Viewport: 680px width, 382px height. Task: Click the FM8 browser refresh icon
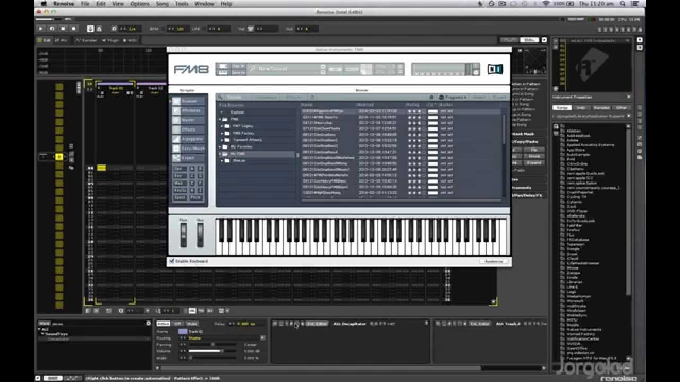[312, 98]
